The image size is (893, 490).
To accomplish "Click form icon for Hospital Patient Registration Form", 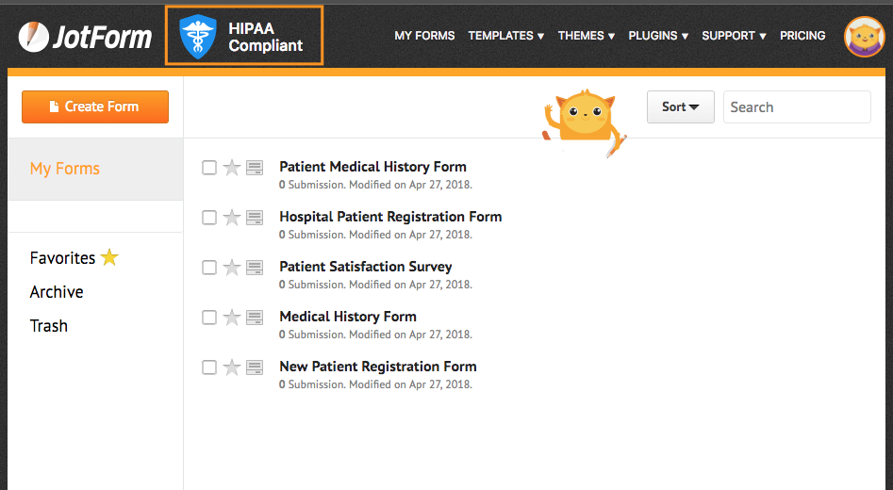I will click(255, 218).
